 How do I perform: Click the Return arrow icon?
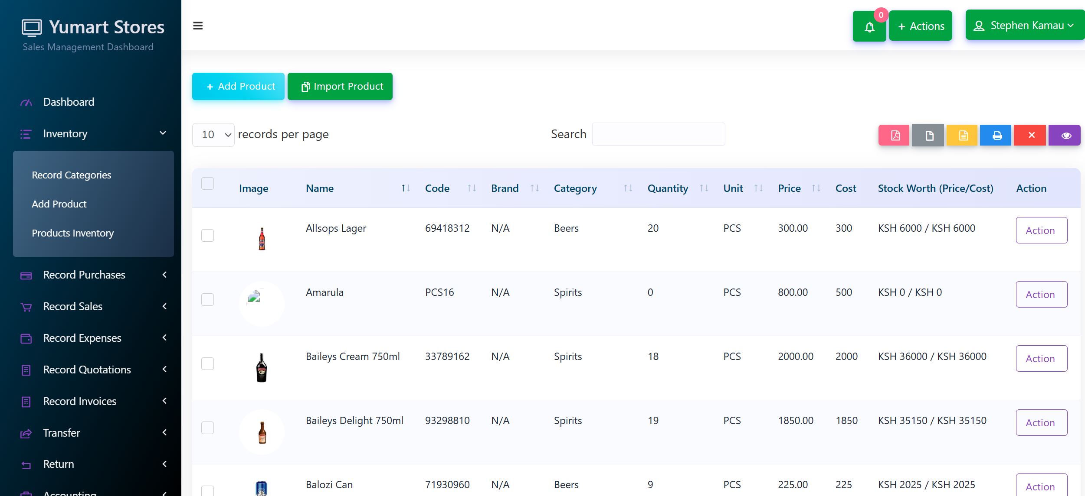pos(26,465)
